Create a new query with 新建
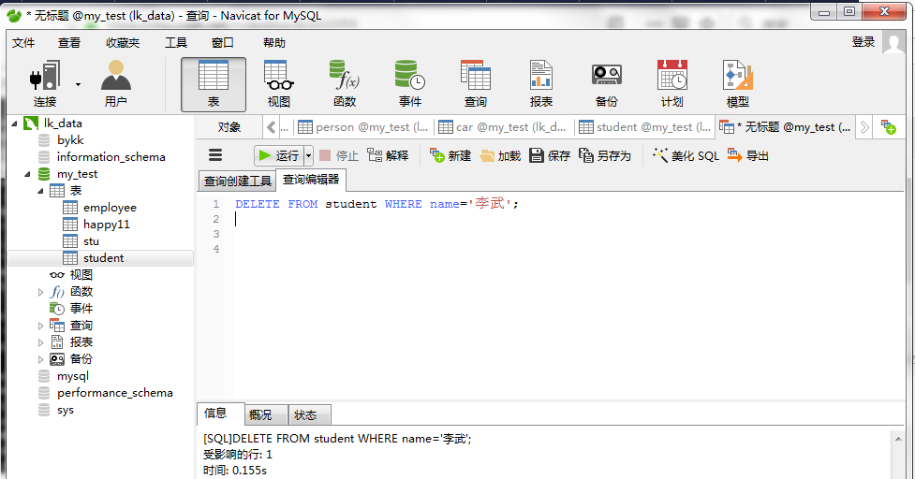 coord(450,155)
